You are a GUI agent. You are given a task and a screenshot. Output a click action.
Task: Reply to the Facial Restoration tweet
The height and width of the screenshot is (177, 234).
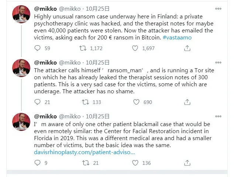(37, 163)
